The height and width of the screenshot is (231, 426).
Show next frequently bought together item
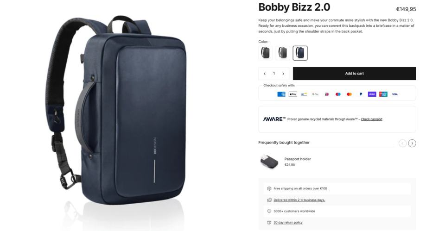click(412, 143)
